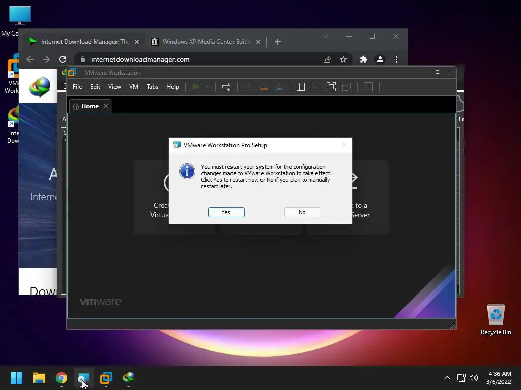Open the VM menu in VMware Workstation
The height and width of the screenshot is (390, 521).
click(134, 87)
